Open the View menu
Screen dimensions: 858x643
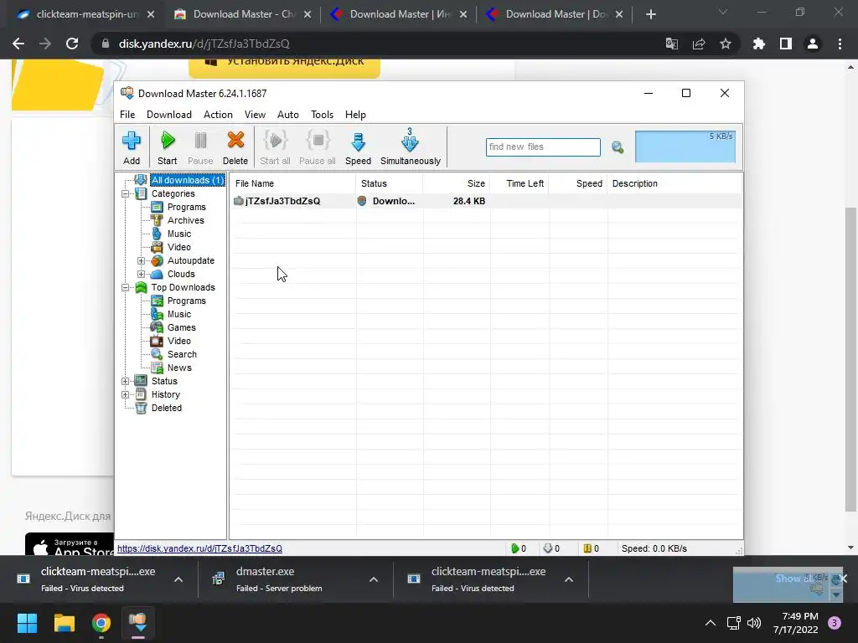pos(255,114)
